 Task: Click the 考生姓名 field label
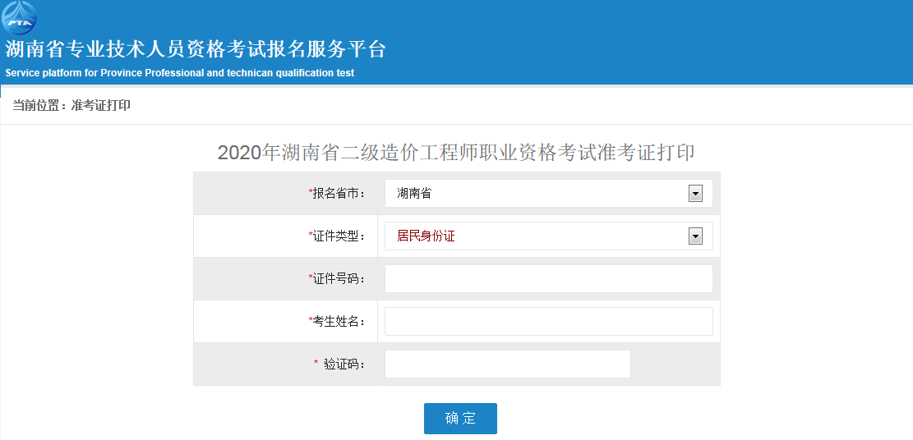click(337, 321)
